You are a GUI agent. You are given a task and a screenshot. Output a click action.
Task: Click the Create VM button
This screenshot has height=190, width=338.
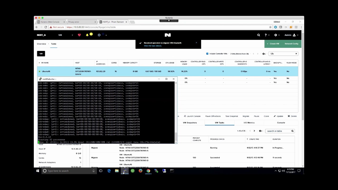pyautogui.click(x=273, y=44)
